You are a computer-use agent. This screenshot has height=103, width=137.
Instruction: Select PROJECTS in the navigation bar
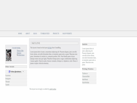tap(56, 34)
